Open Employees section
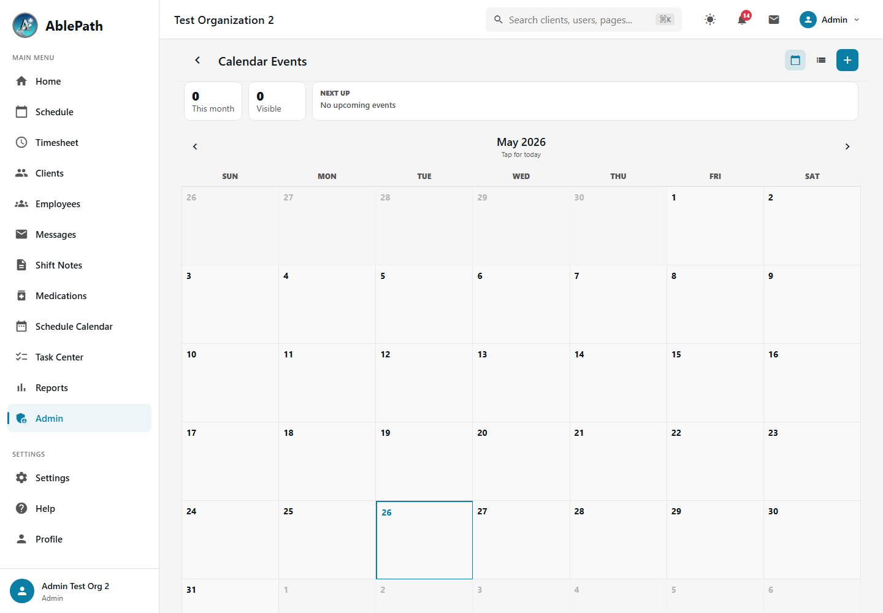 [79, 204]
